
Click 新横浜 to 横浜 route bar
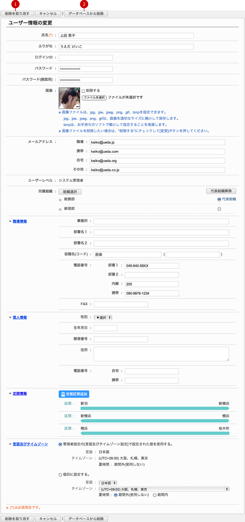155,420
